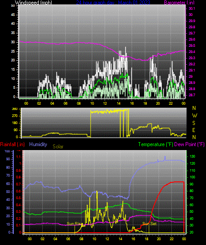Click the '270' wind direction axis value
This screenshot has height=245, width=206.
click(15, 116)
